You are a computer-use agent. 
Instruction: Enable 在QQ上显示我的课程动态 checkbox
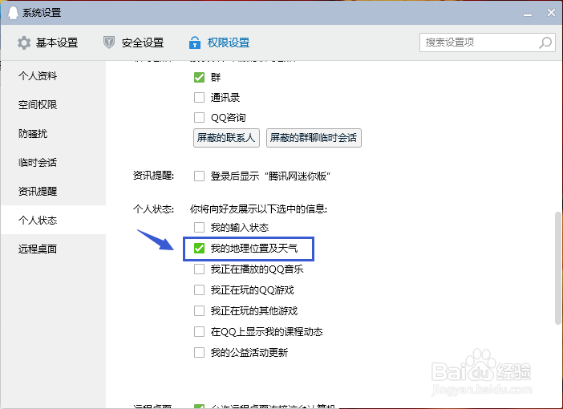click(x=199, y=331)
